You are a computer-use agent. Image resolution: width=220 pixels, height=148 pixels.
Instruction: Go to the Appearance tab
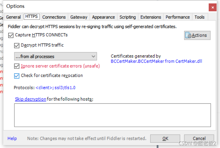coord(103,17)
